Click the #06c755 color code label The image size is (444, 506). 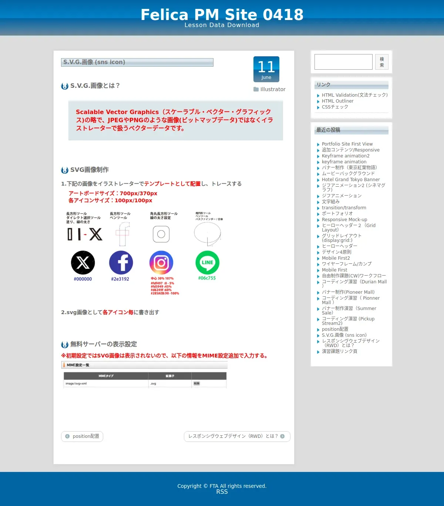(207, 278)
